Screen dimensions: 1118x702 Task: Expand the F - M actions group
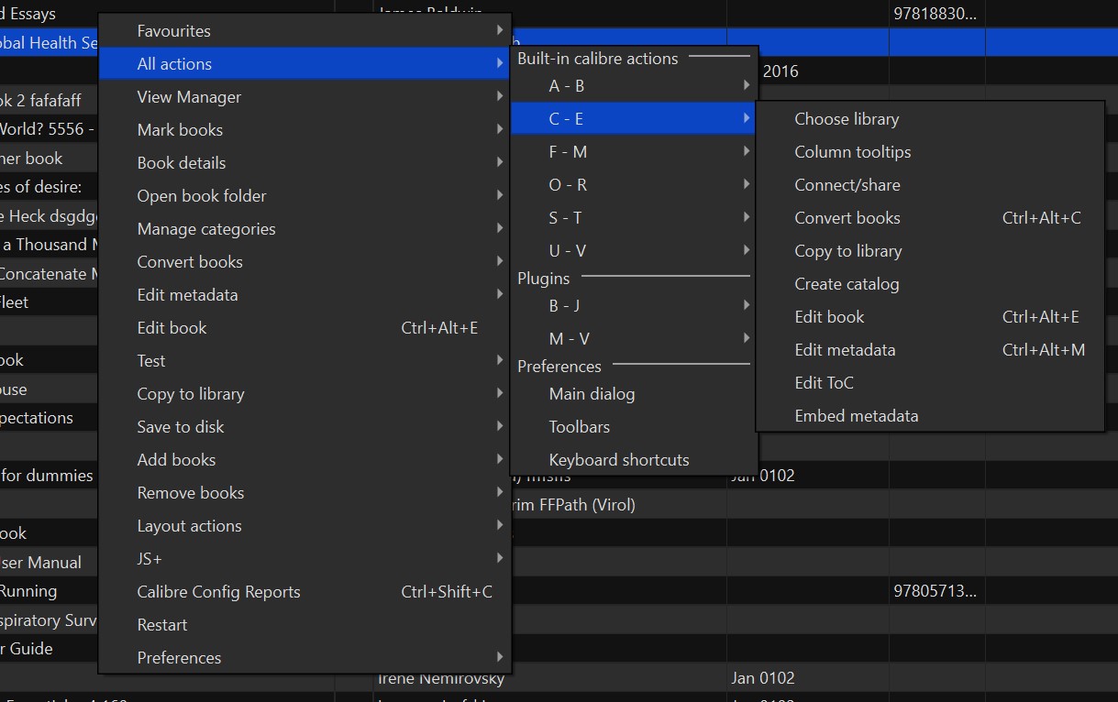[568, 152]
